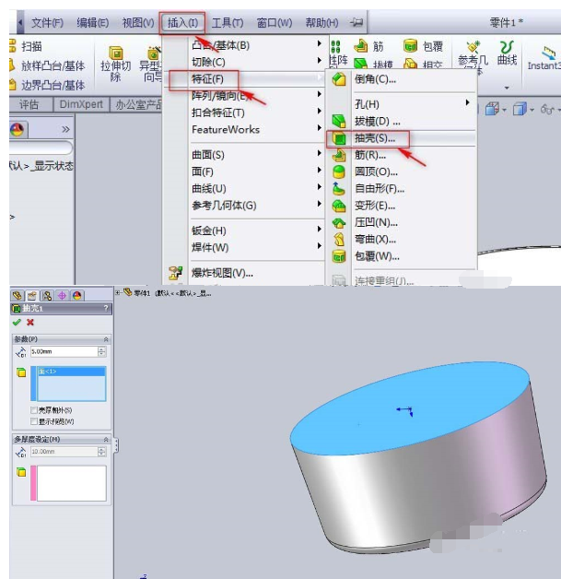Screen dimensions: 561x579
Task: Click the 参考几何体 reference geometry icon
Action: 473,47
